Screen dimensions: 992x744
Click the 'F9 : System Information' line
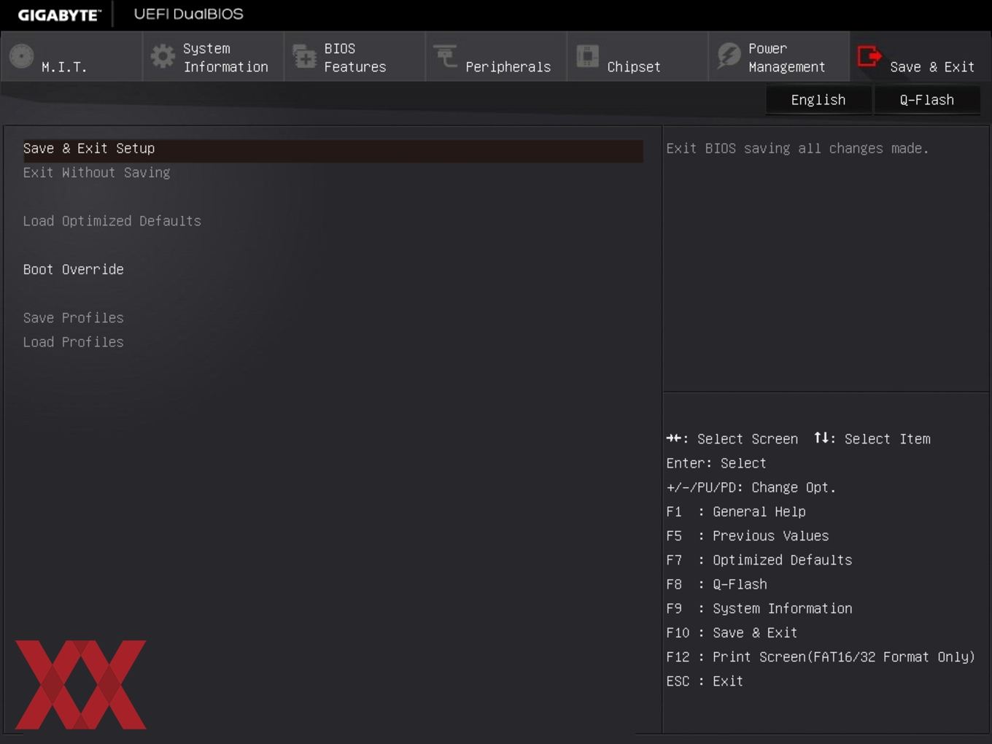tap(759, 608)
